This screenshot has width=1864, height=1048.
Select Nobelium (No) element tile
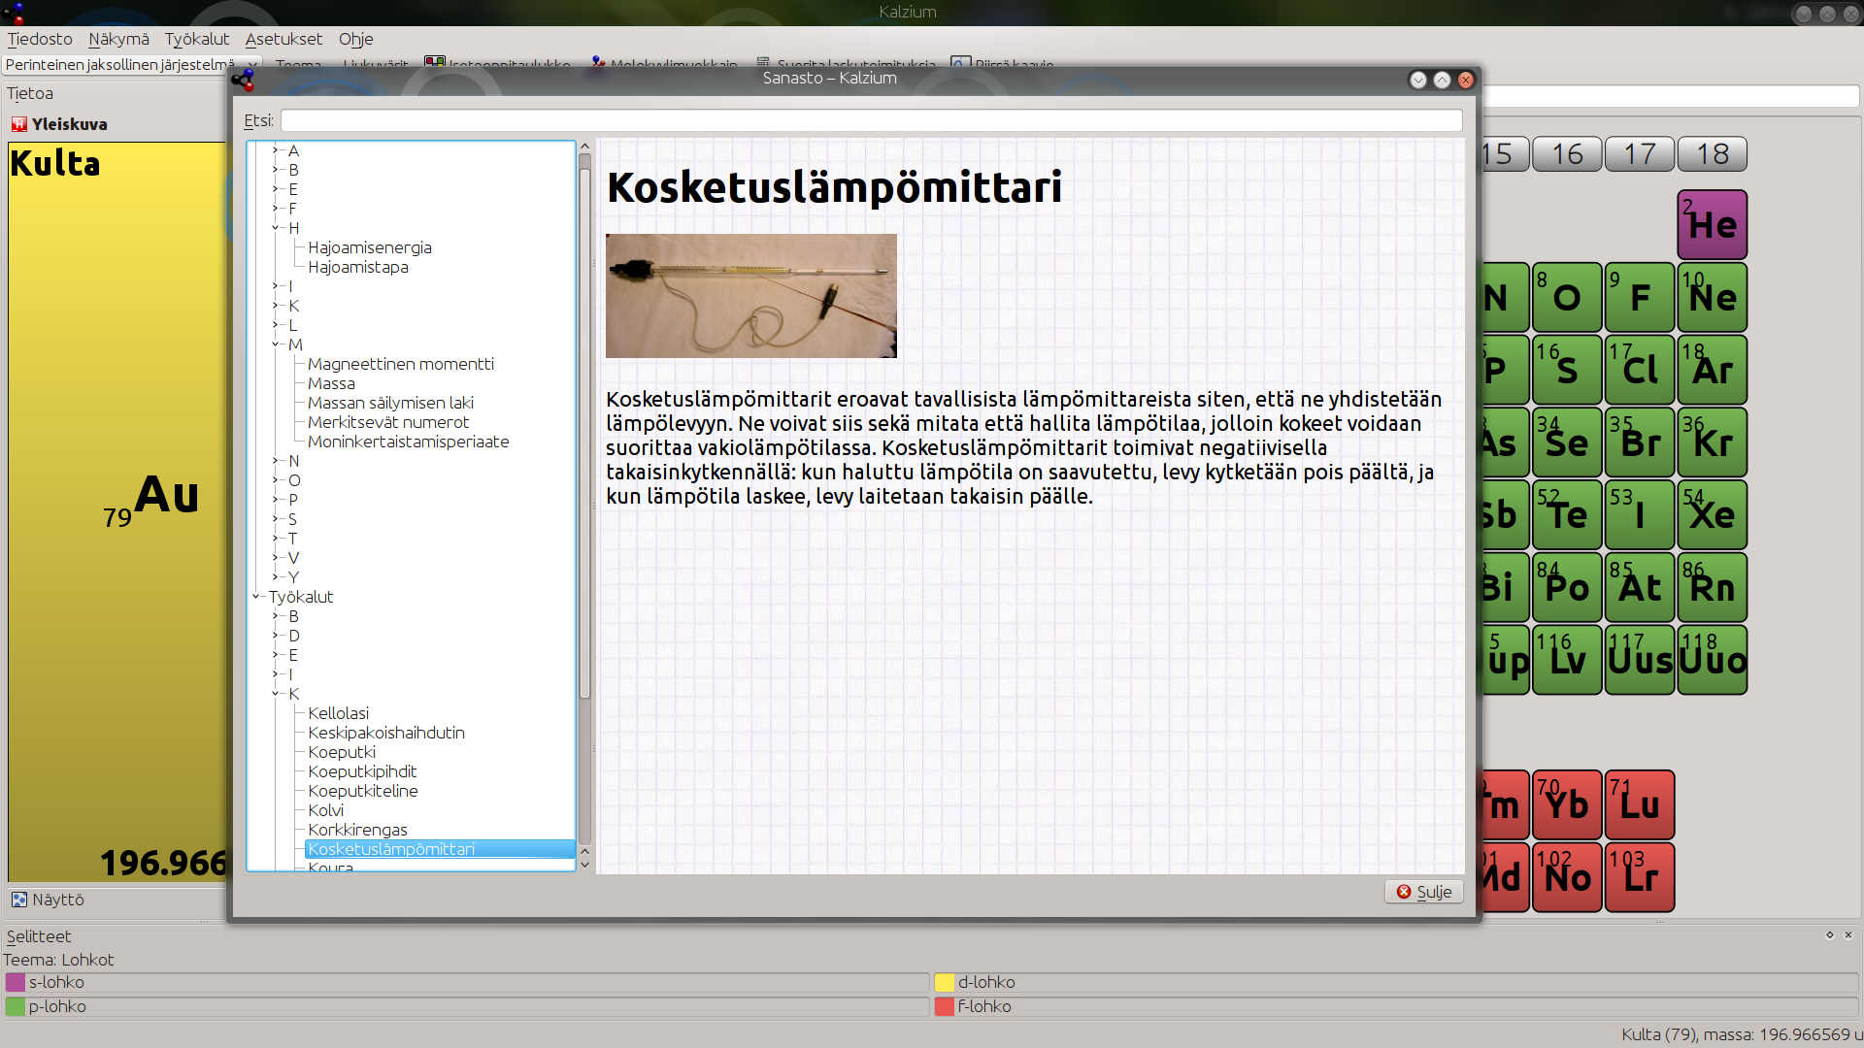pyautogui.click(x=1567, y=877)
